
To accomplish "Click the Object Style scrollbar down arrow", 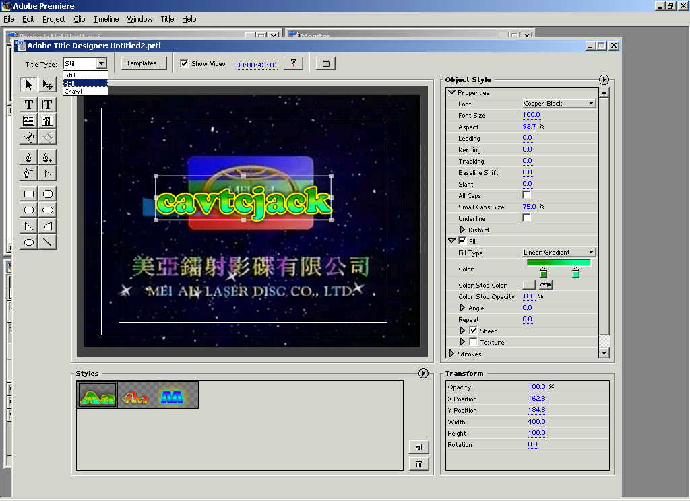I will point(604,353).
